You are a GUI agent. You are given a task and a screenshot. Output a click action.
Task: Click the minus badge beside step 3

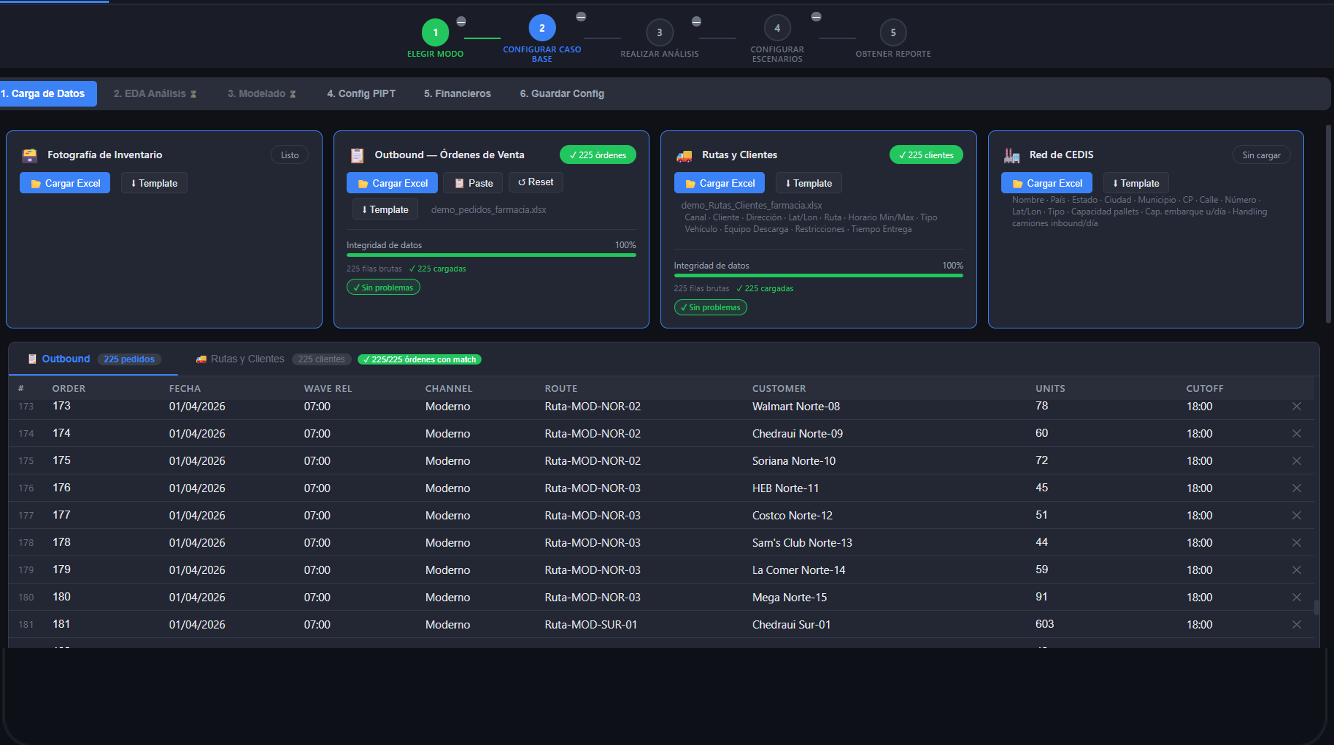tap(696, 21)
